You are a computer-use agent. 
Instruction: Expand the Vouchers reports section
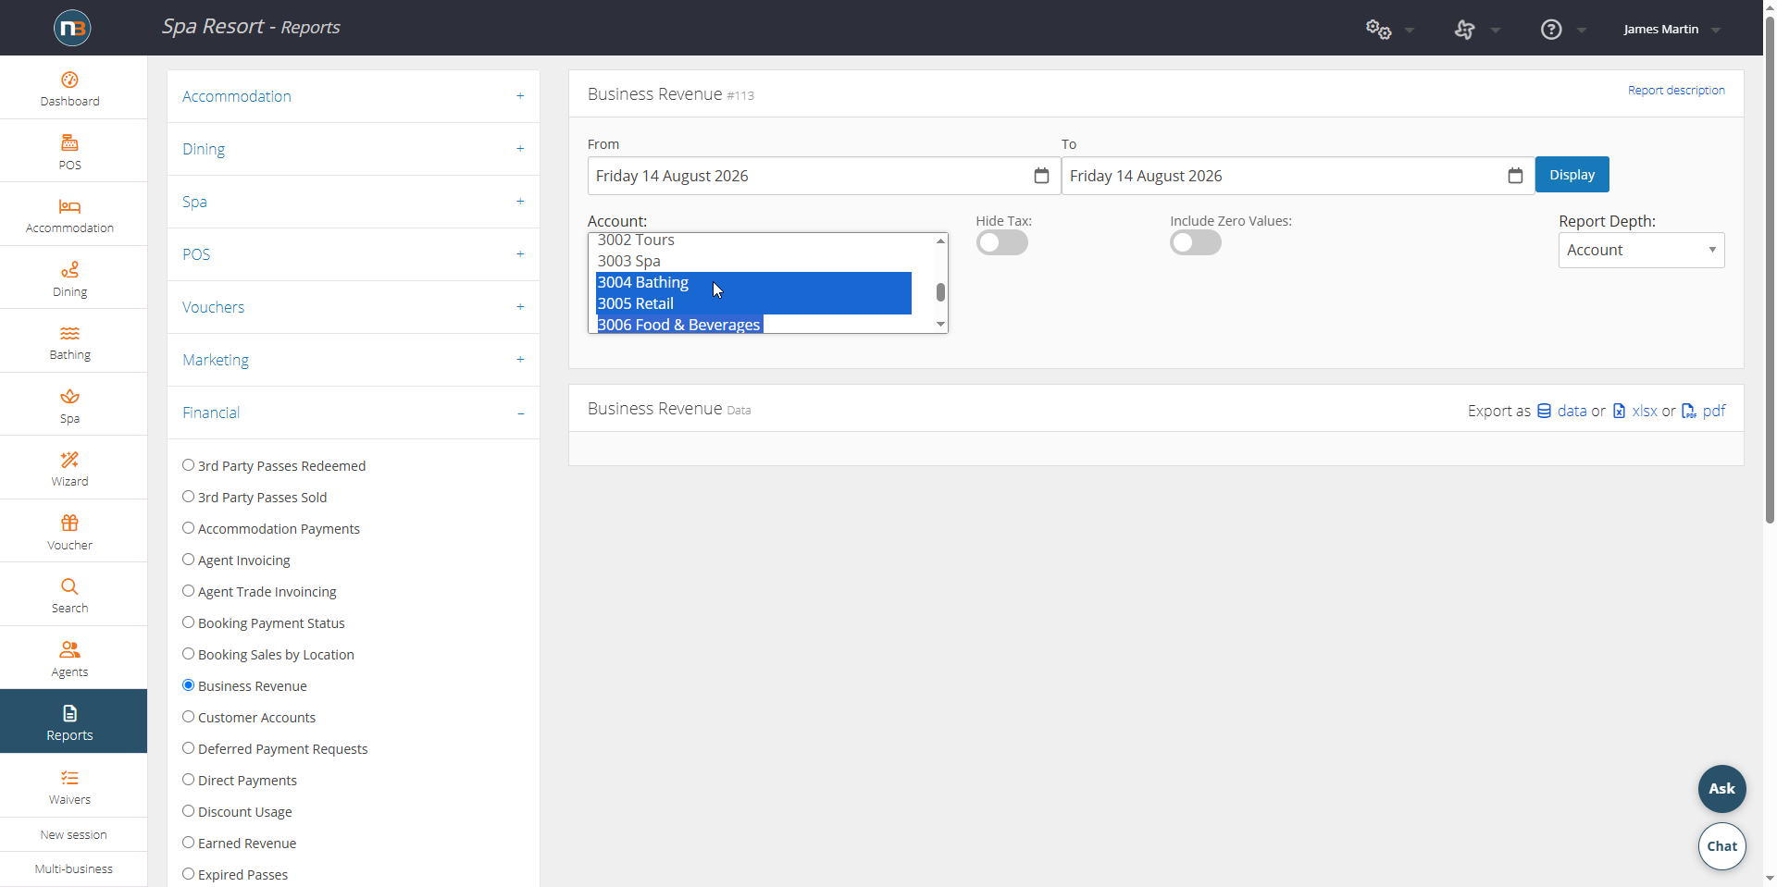click(x=354, y=307)
